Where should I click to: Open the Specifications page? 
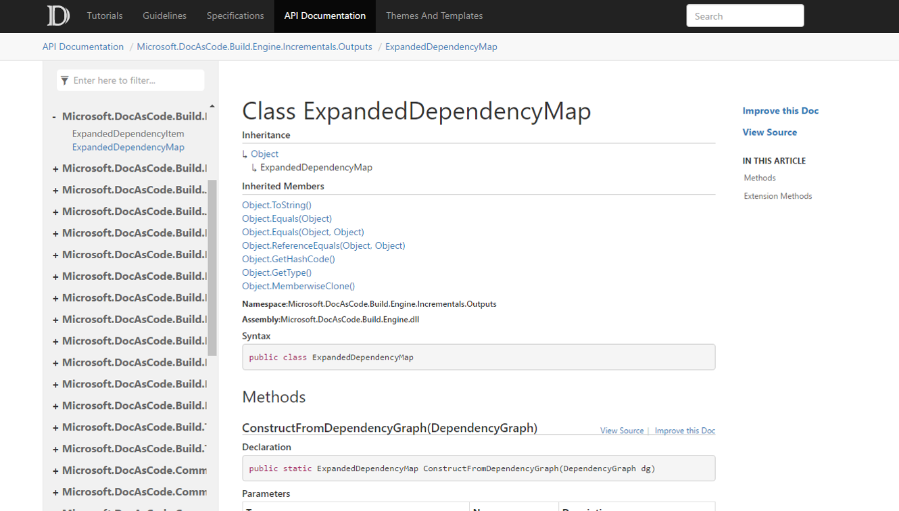[235, 16]
